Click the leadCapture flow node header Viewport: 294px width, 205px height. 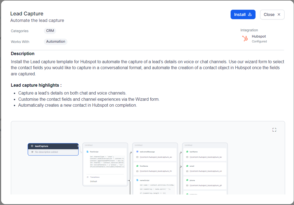[53, 146]
